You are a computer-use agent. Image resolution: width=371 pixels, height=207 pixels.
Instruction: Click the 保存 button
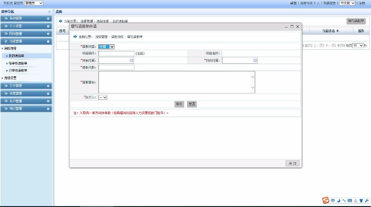point(179,104)
